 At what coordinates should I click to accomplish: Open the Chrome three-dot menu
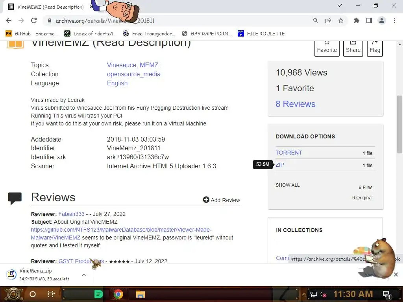coord(394,20)
